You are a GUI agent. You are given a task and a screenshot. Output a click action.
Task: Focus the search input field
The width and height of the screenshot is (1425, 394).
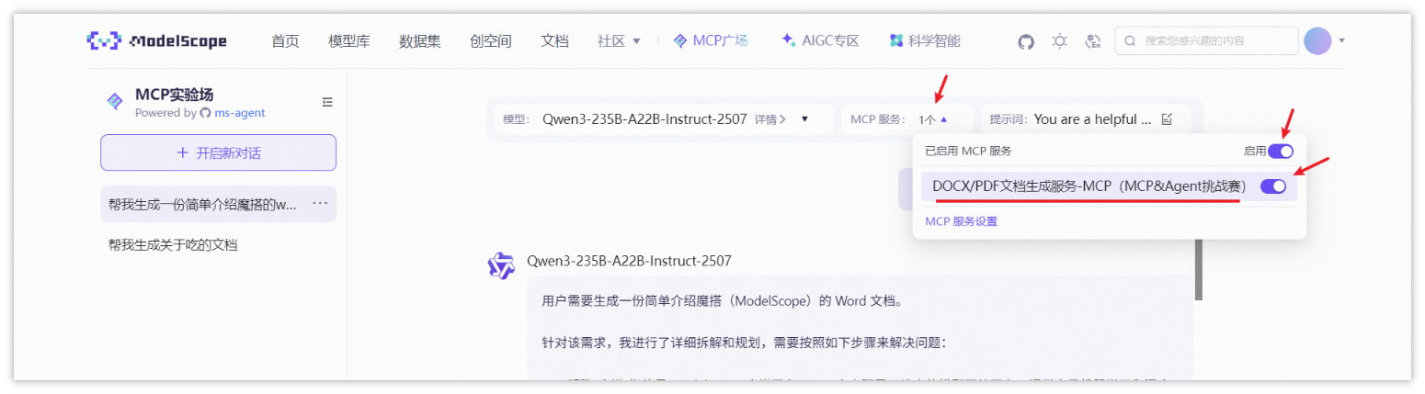1204,40
